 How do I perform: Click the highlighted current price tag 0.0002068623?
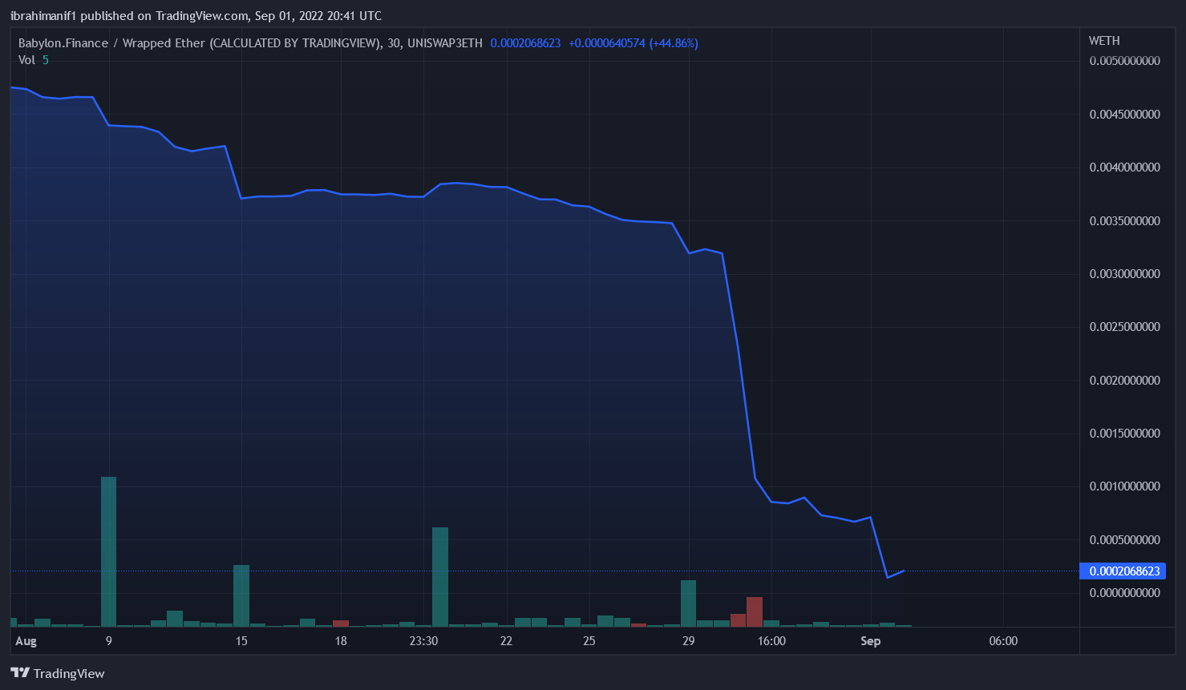pyautogui.click(x=1123, y=571)
